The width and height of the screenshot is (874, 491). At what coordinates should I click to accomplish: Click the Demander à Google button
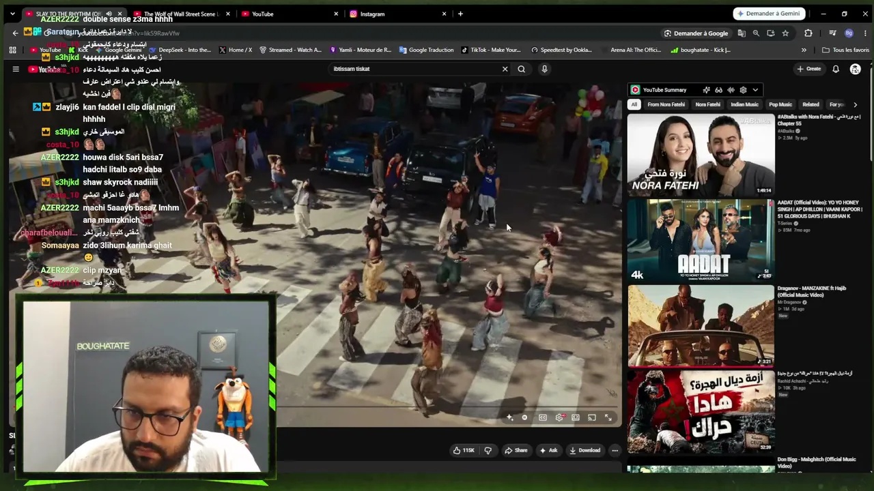[696, 33]
